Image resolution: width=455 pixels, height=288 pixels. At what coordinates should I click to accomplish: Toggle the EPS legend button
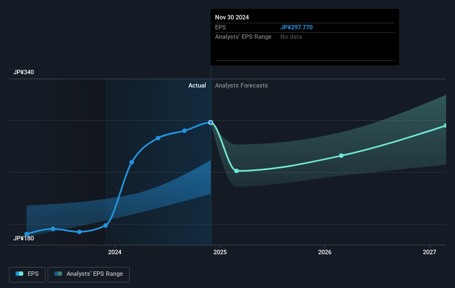(27, 274)
